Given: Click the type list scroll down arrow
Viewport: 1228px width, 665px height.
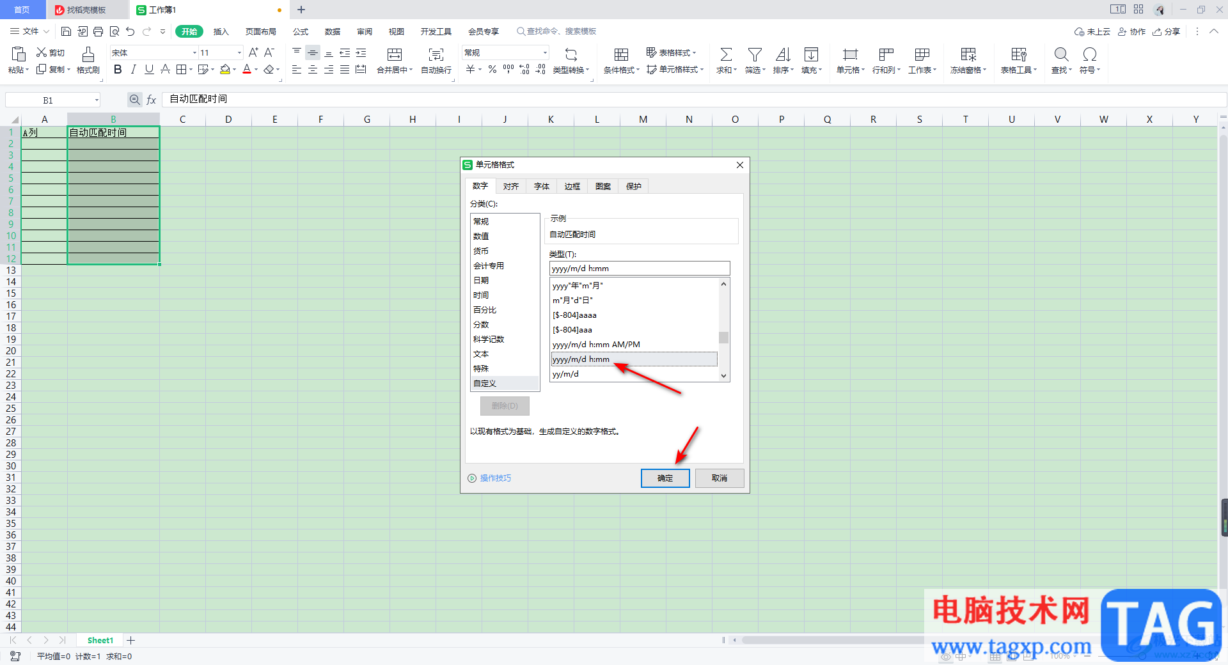Looking at the screenshot, I should pos(723,376).
